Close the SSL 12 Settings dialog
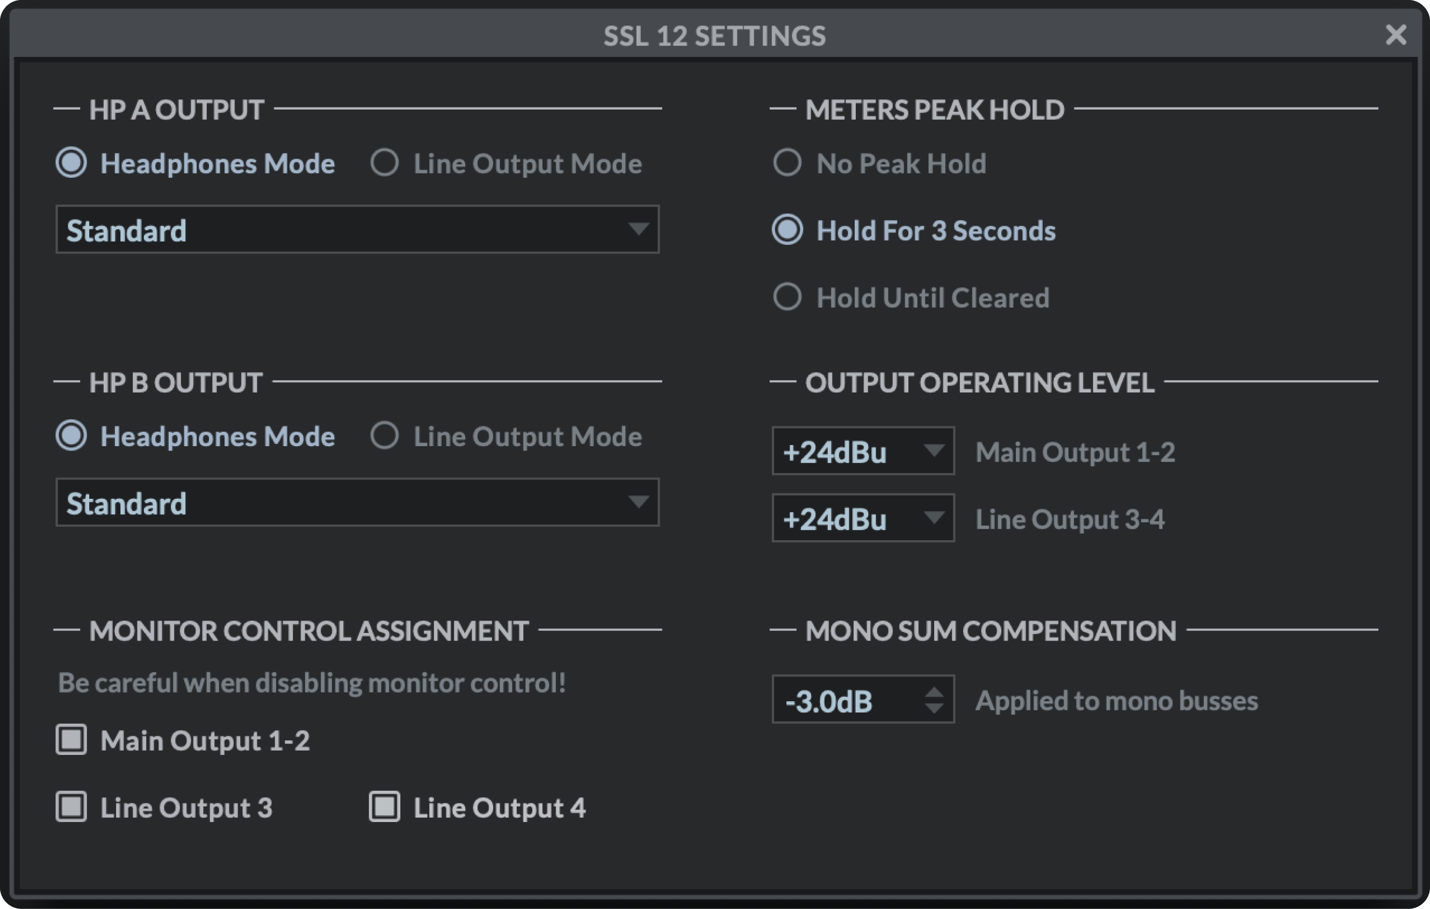The width and height of the screenshot is (1430, 909). (x=1396, y=35)
